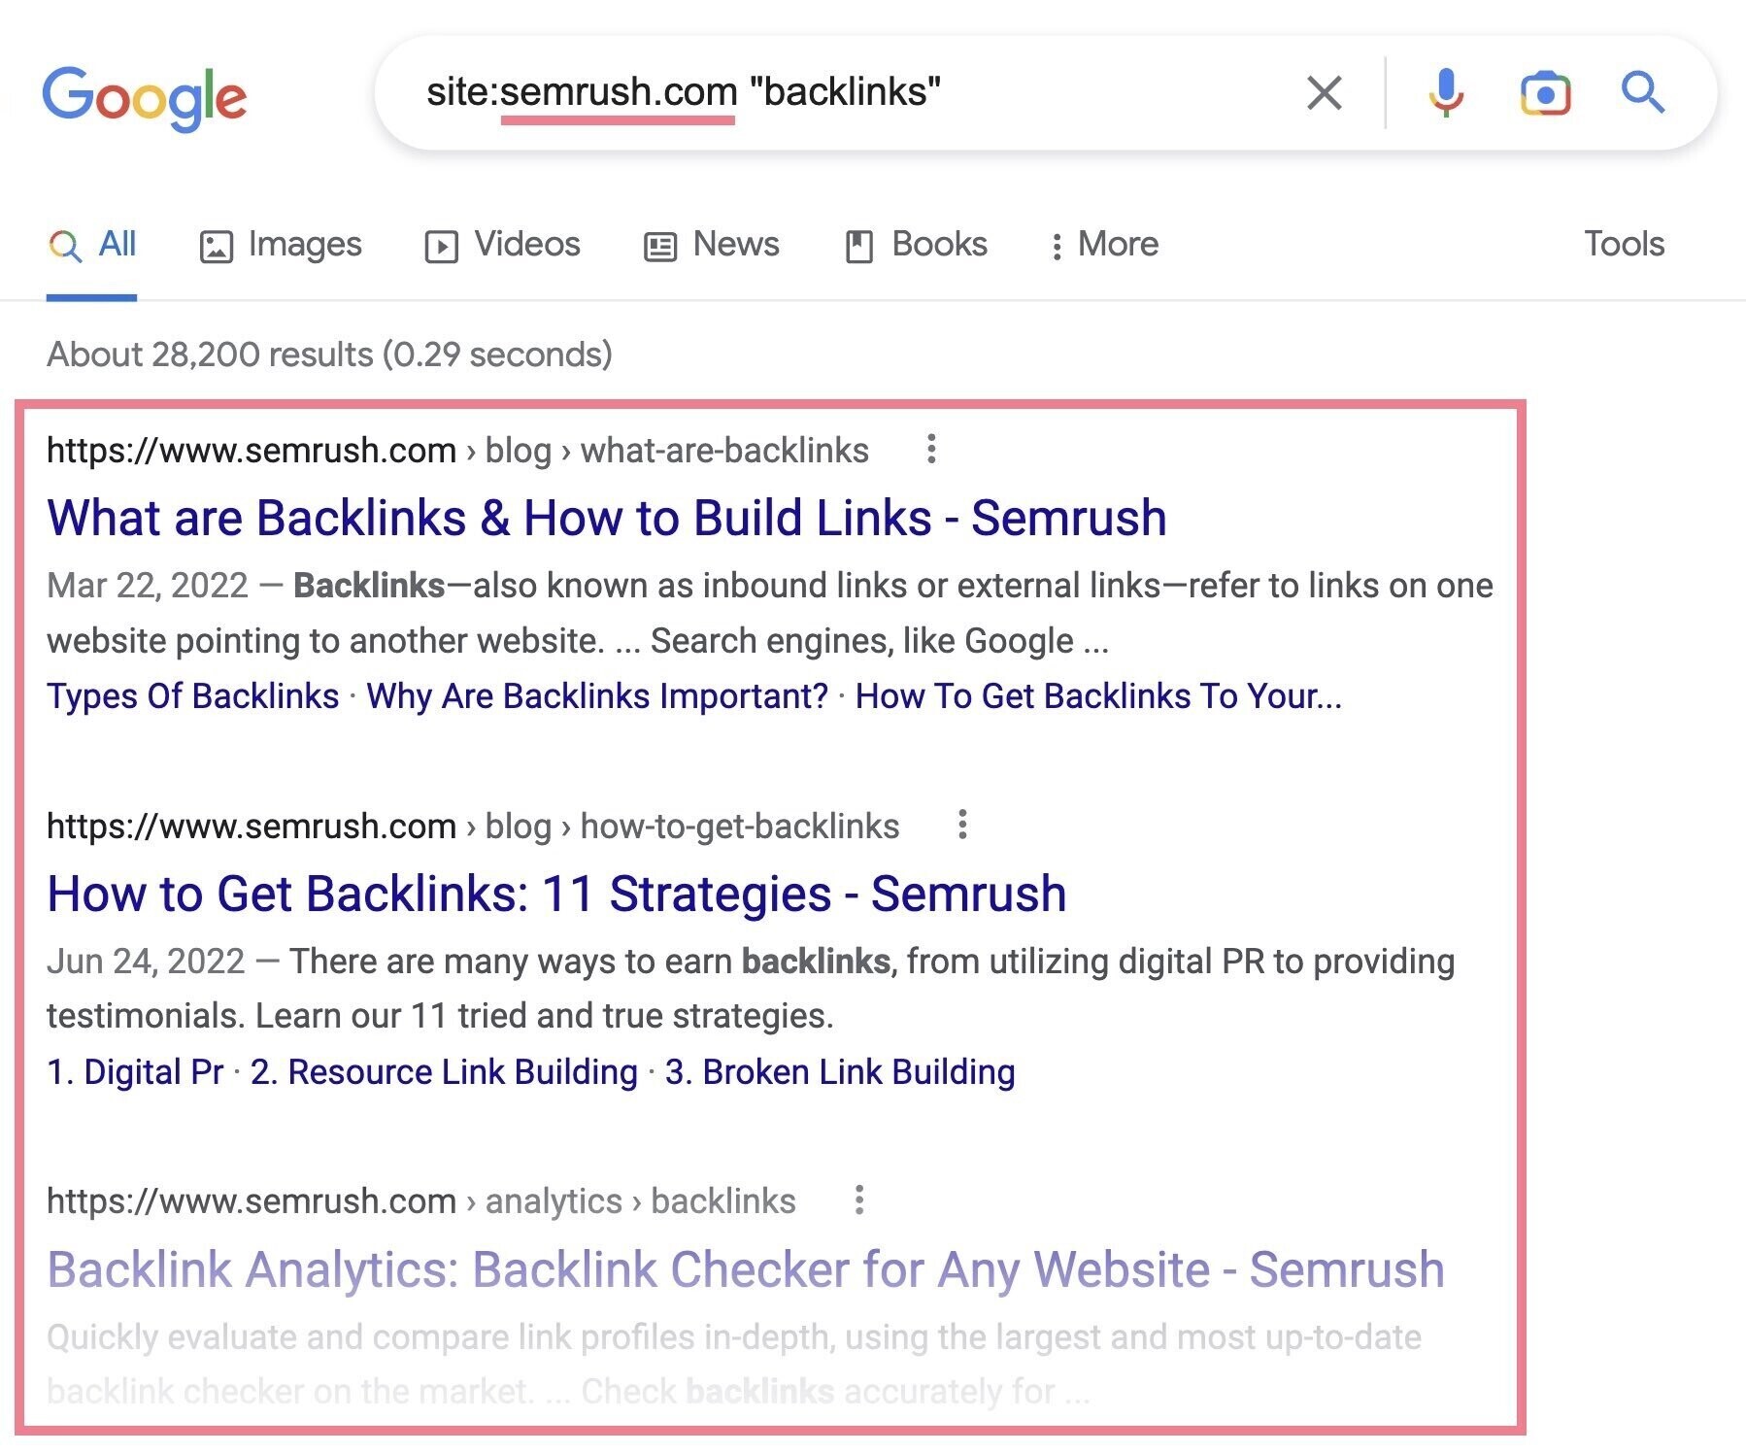The image size is (1746, 1453).
Task: Go to the Google logo homepage
Action: (145, 98)
